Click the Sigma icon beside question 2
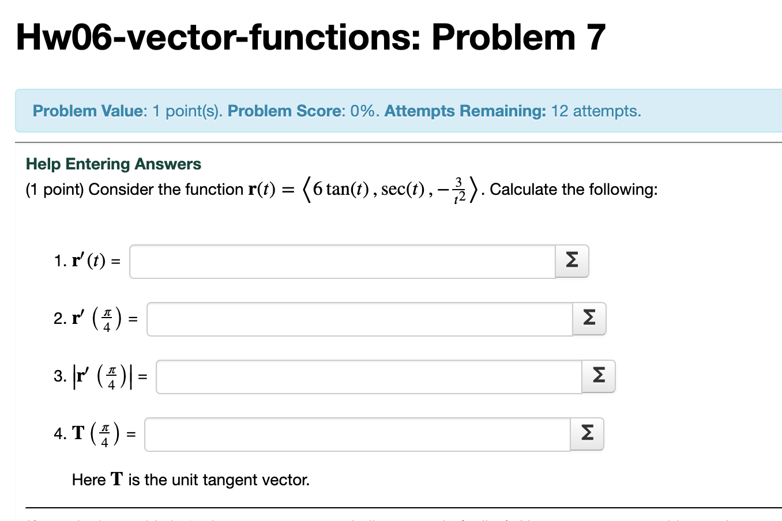Image resolution: width=782 pixels, height=521 pixels. click(589, 319)
